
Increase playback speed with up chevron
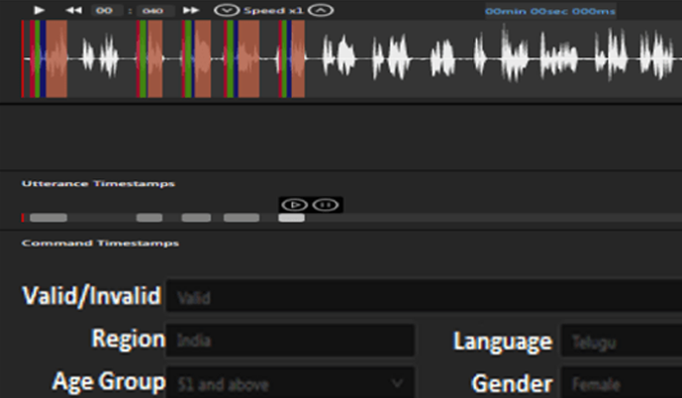pyautogui.click(x=320, y=10)
